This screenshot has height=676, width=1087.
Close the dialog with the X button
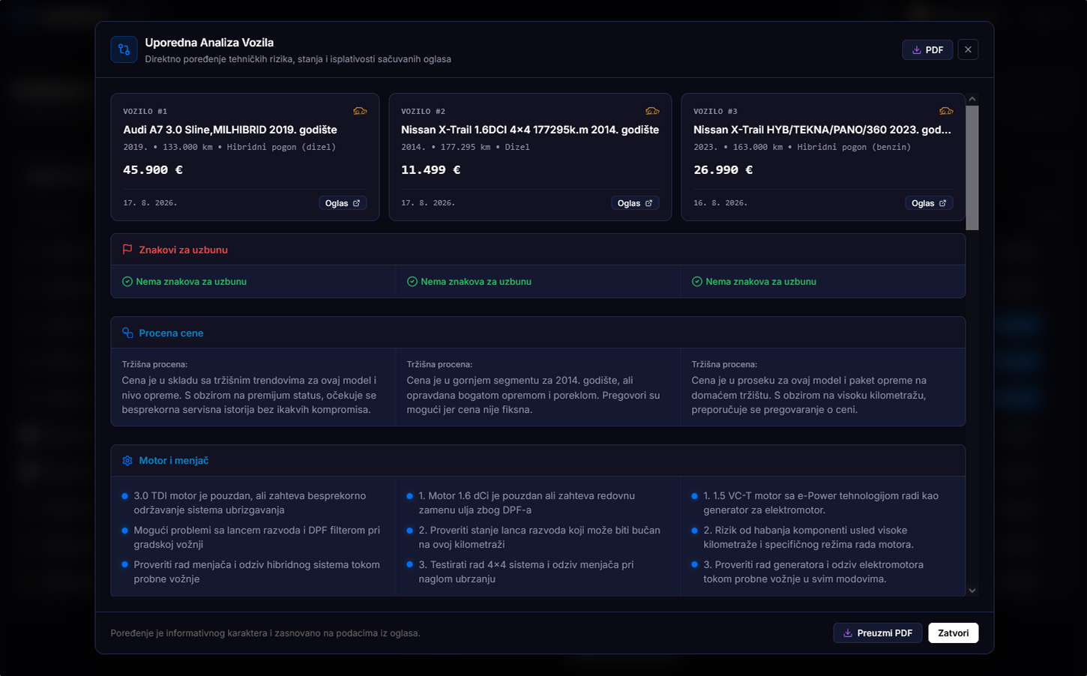pos(968,49)
